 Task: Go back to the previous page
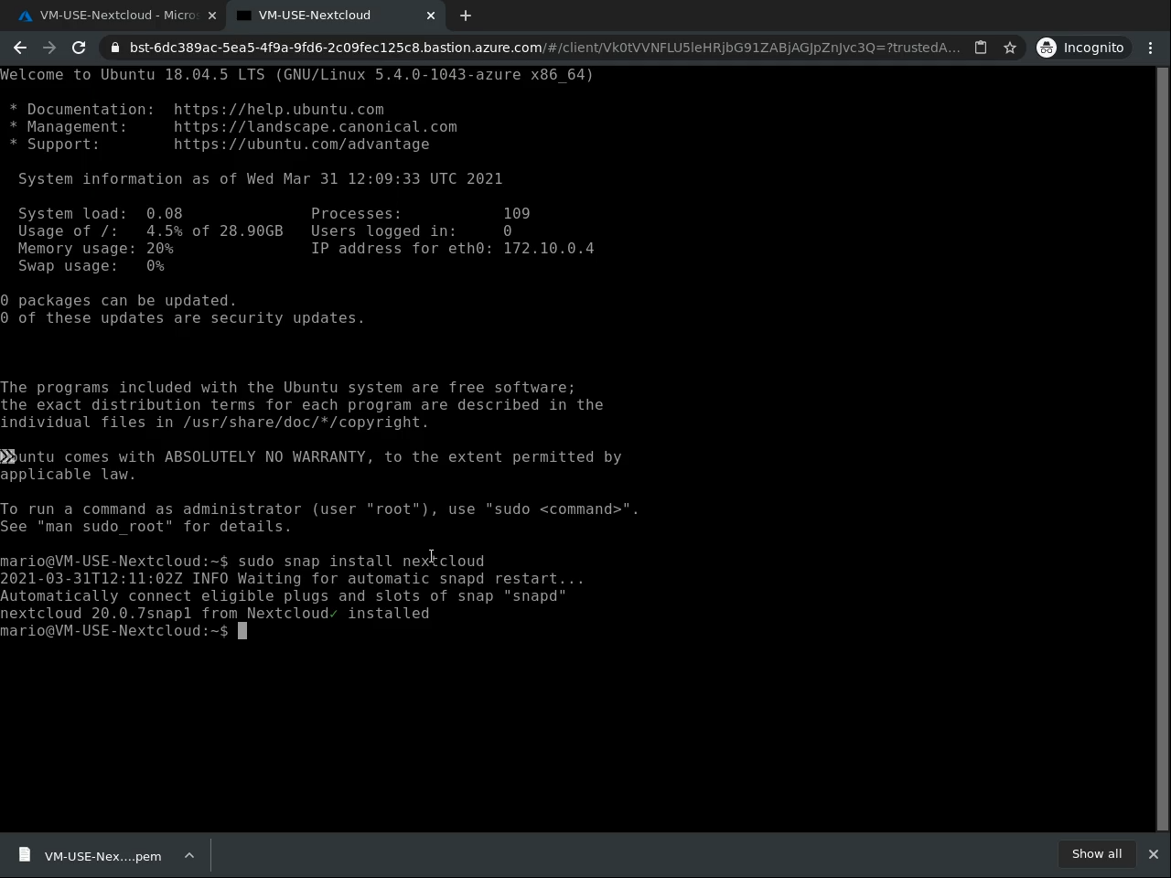tap(20, 48)
